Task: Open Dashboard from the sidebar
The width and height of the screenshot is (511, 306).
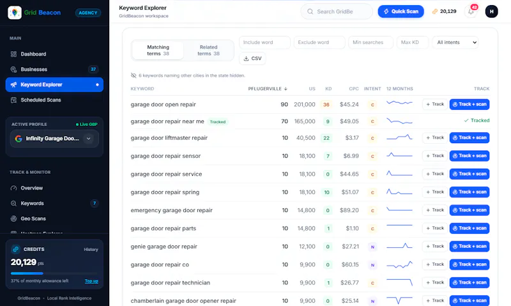Action: pos(54,54)
